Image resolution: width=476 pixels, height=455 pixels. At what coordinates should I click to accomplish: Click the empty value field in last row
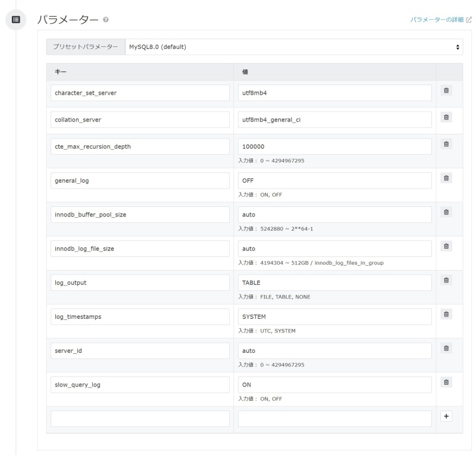click(334, 419)
